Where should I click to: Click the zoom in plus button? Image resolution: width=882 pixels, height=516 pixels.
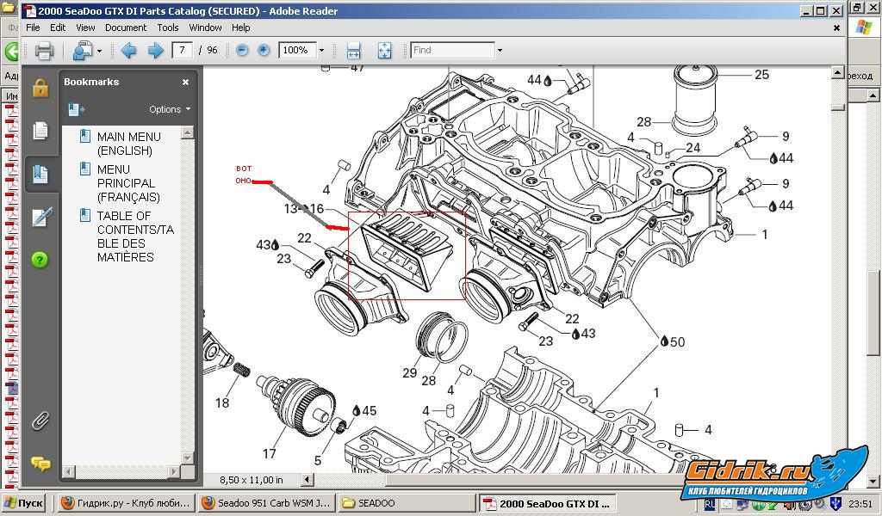264,51
